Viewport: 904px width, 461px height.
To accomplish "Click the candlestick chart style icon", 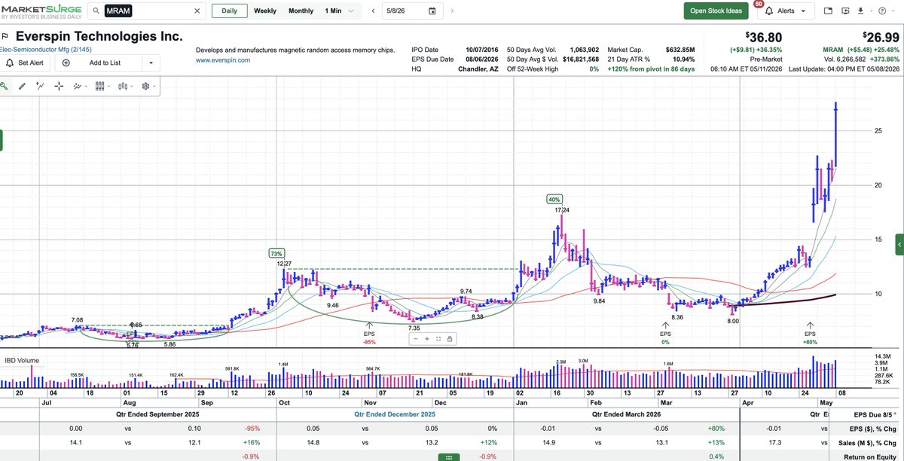I will coord(123,86).
